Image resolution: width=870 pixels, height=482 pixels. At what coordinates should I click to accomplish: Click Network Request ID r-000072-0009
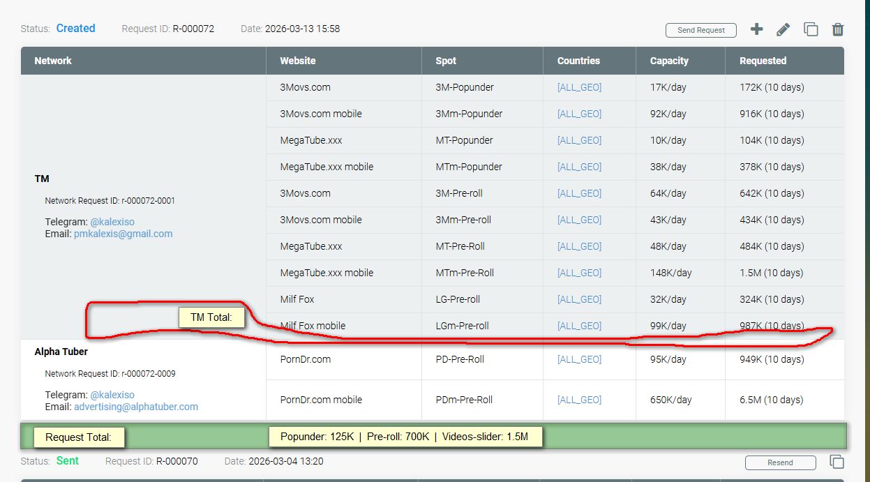(x=110, y=373)
